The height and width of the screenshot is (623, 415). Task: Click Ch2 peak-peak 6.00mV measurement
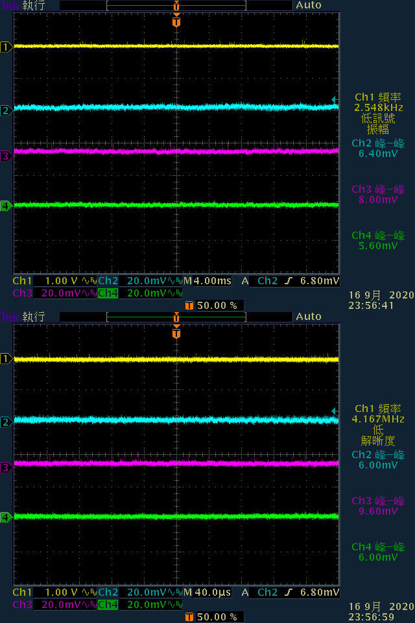coord(378,460)
